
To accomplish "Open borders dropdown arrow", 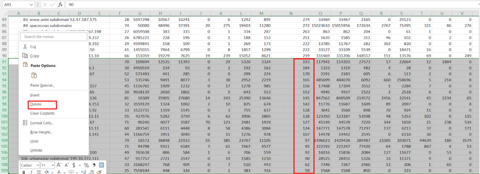I will tap(77, 173).
